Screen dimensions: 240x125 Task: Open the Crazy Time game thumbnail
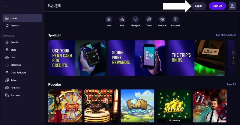[65, 106]
